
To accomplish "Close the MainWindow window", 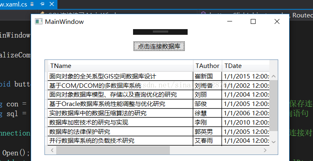I will [x=277, y=21].
